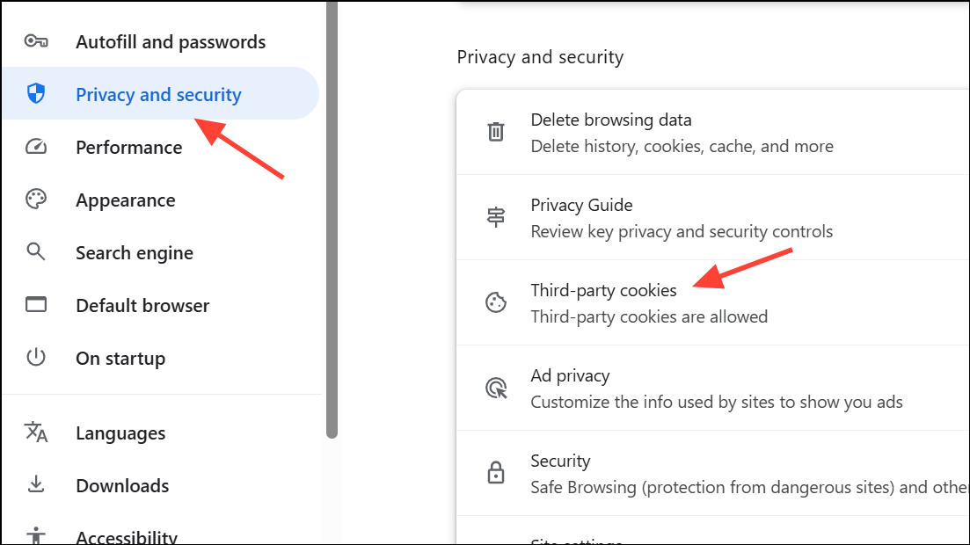
Task: Open the Autofill and passwords section
Action: 160,41
